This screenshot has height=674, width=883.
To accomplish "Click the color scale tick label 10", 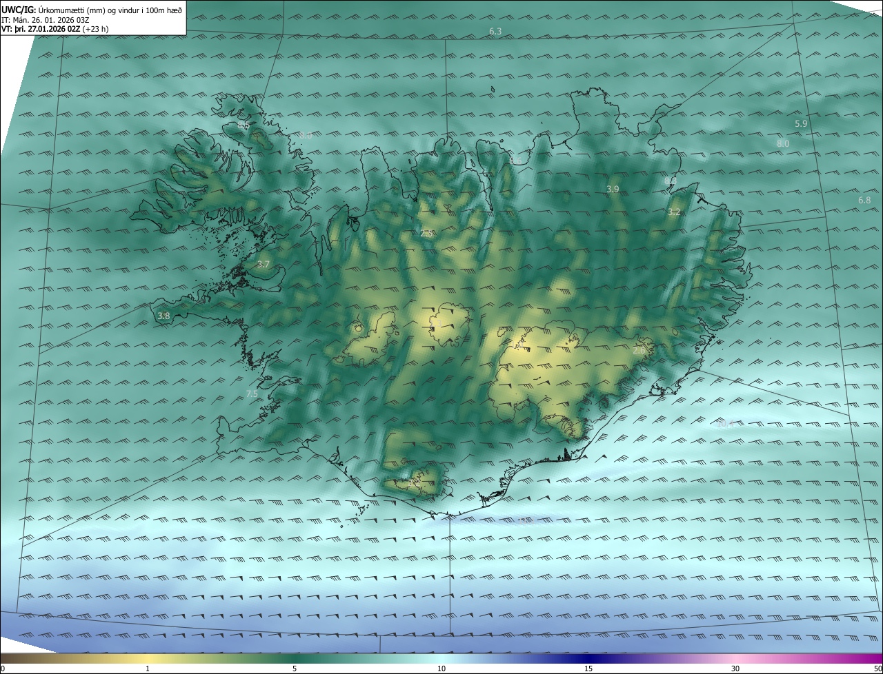I will tap(441, 668).
